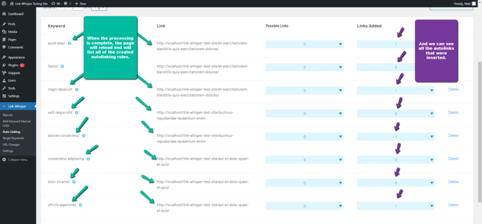Screen dimensions: 482x224
Task: Click the Keyword column header
Action: [x=56, y=26]
